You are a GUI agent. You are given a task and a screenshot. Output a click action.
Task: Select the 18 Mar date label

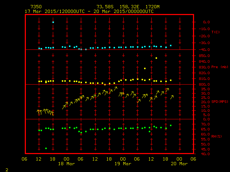point(66,164)
